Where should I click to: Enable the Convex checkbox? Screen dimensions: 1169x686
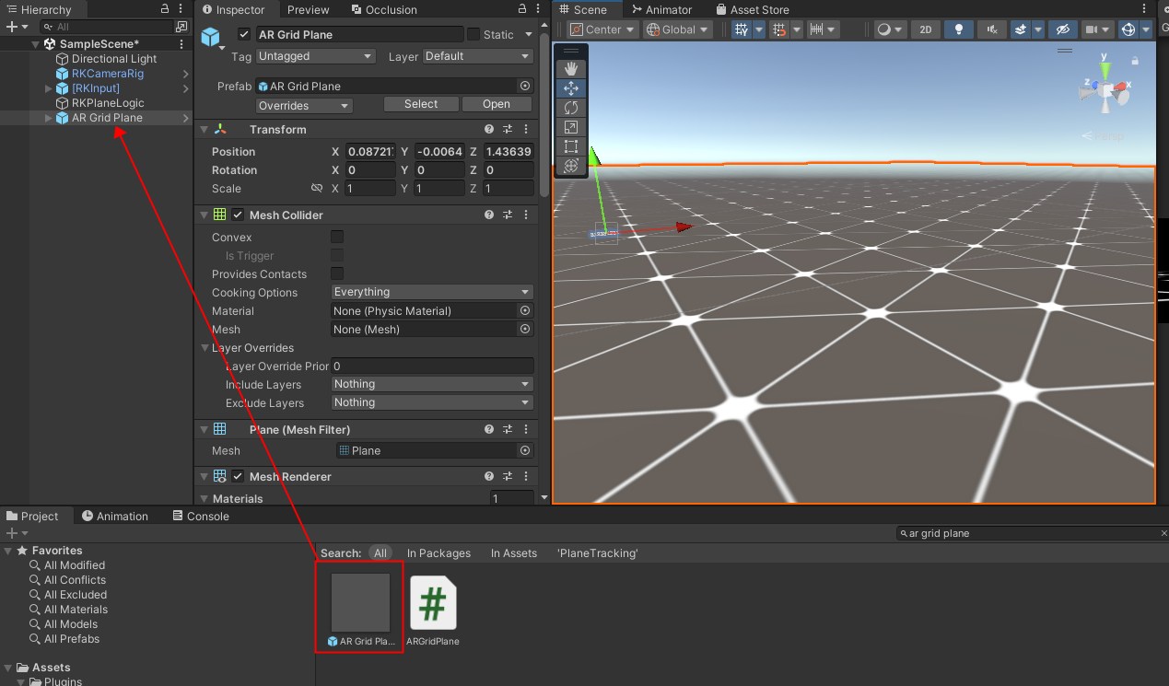337,238
